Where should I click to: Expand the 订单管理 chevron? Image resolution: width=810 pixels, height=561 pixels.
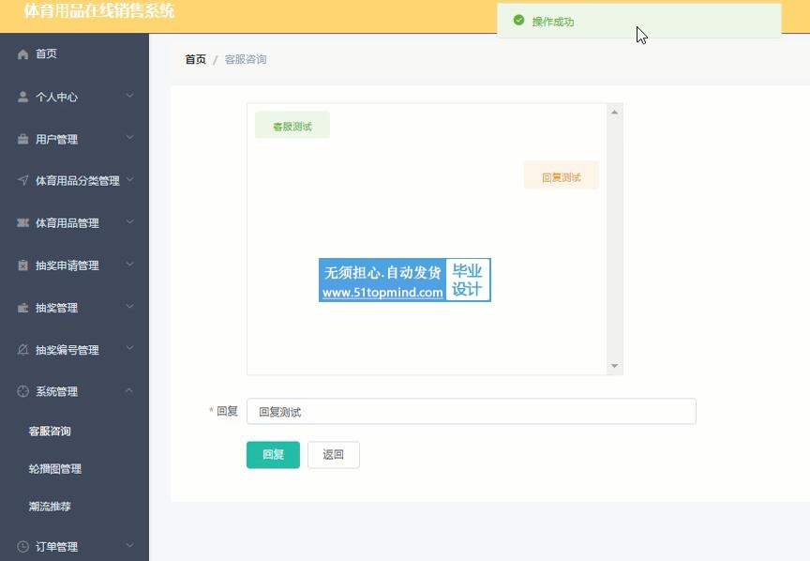tap(129, 545)
